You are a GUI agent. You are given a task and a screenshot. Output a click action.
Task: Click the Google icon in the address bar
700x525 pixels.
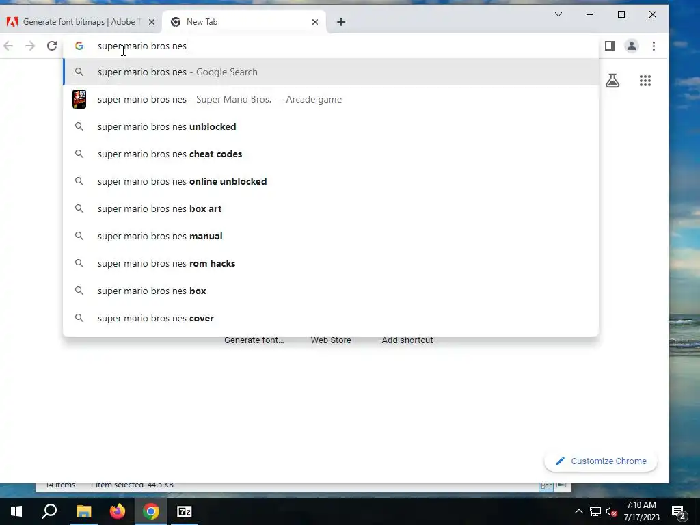pos(79,46)
